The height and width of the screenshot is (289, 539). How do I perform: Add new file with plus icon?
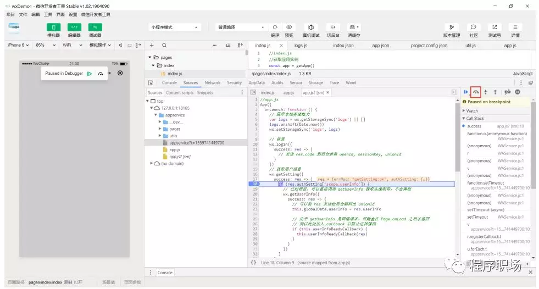point(152,45)
